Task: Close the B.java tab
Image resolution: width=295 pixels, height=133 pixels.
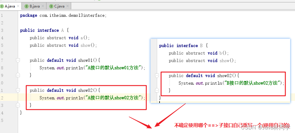Action: [43, 6]
